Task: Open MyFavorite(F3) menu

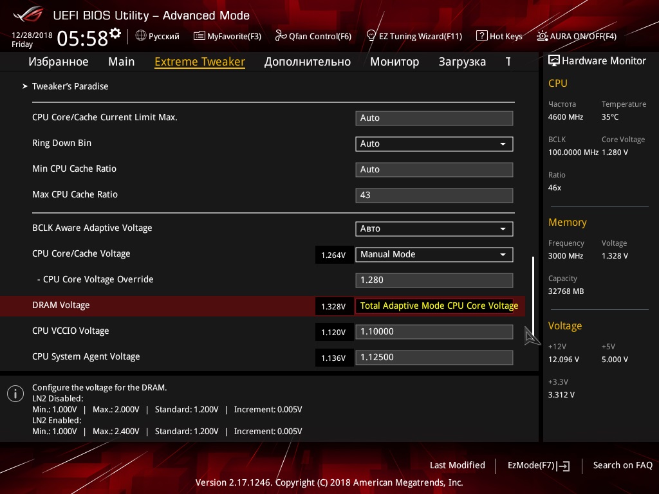Action: coord(227,36)
